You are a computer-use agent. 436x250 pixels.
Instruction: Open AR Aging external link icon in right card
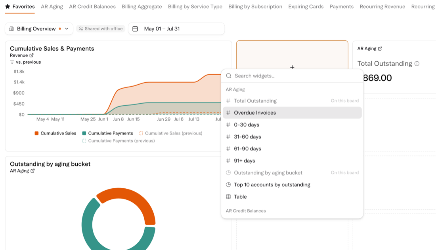380,48
